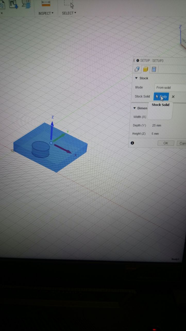Click the Cancel button
Screen dimensions: 186x331
(x=181, y=143)
